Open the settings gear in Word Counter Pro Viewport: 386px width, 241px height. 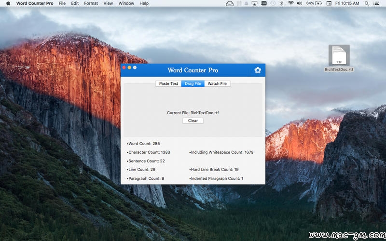[x=258, y=70]
